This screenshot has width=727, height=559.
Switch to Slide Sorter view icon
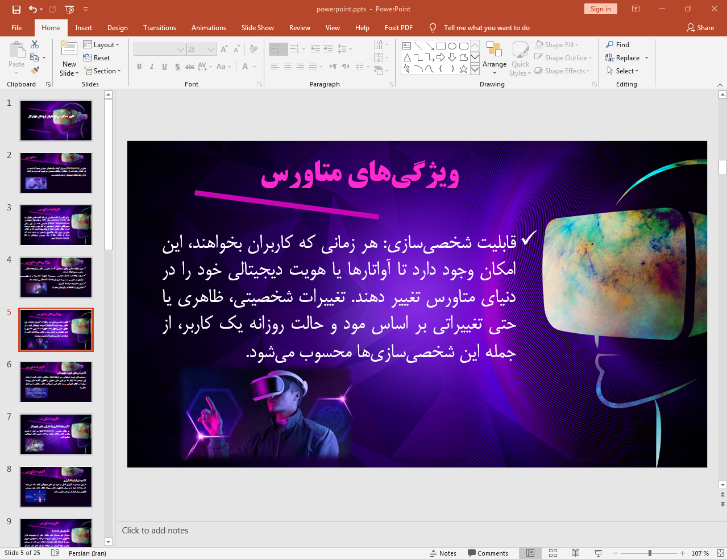(552, 553)
